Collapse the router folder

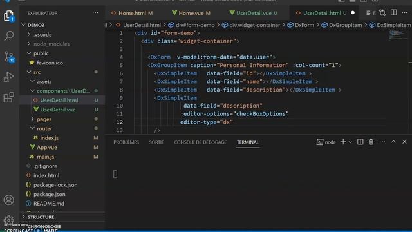pos(63,128)
